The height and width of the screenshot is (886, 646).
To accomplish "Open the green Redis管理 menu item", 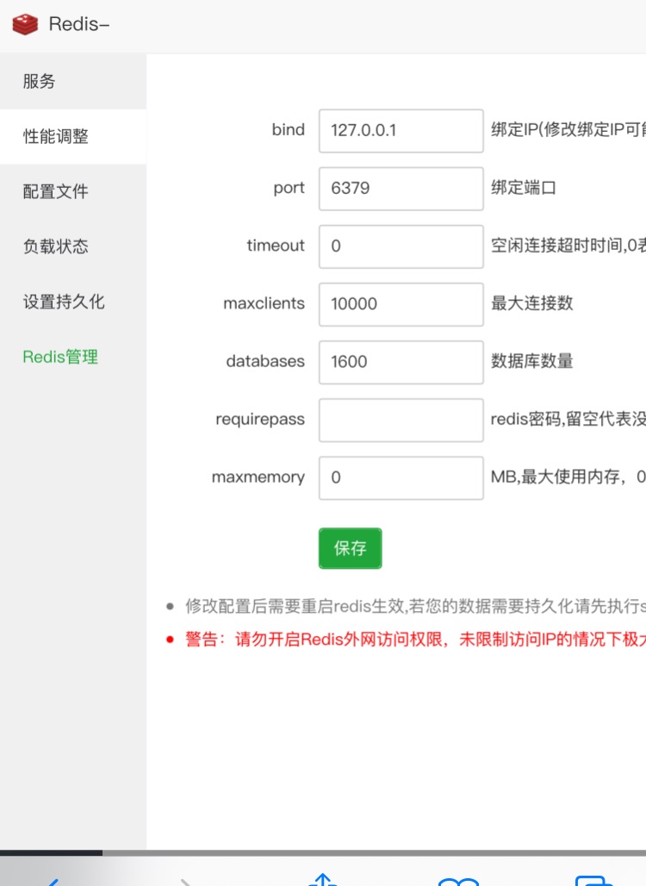I will click(60, 357).
